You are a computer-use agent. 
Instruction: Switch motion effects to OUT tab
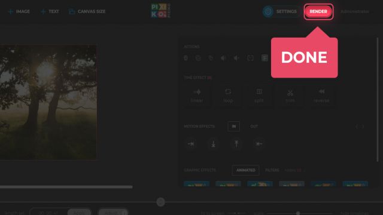pos(254,126)
